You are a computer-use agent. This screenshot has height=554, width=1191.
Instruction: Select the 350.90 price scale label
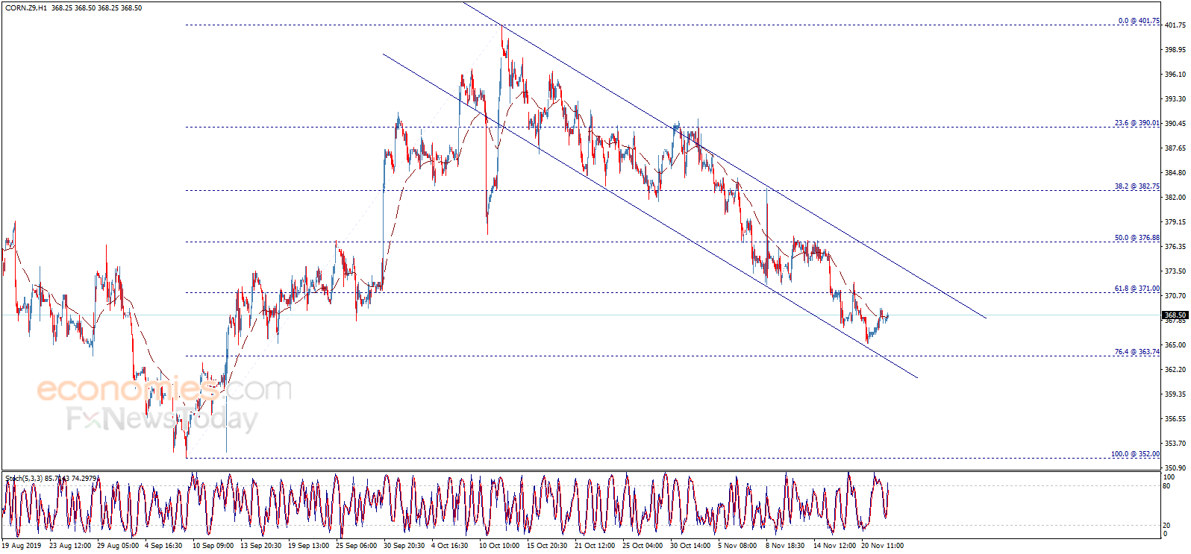(1175, 468)
